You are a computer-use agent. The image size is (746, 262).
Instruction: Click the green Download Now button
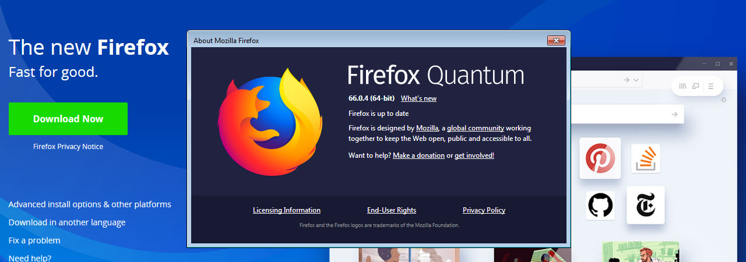coord(68,119)
